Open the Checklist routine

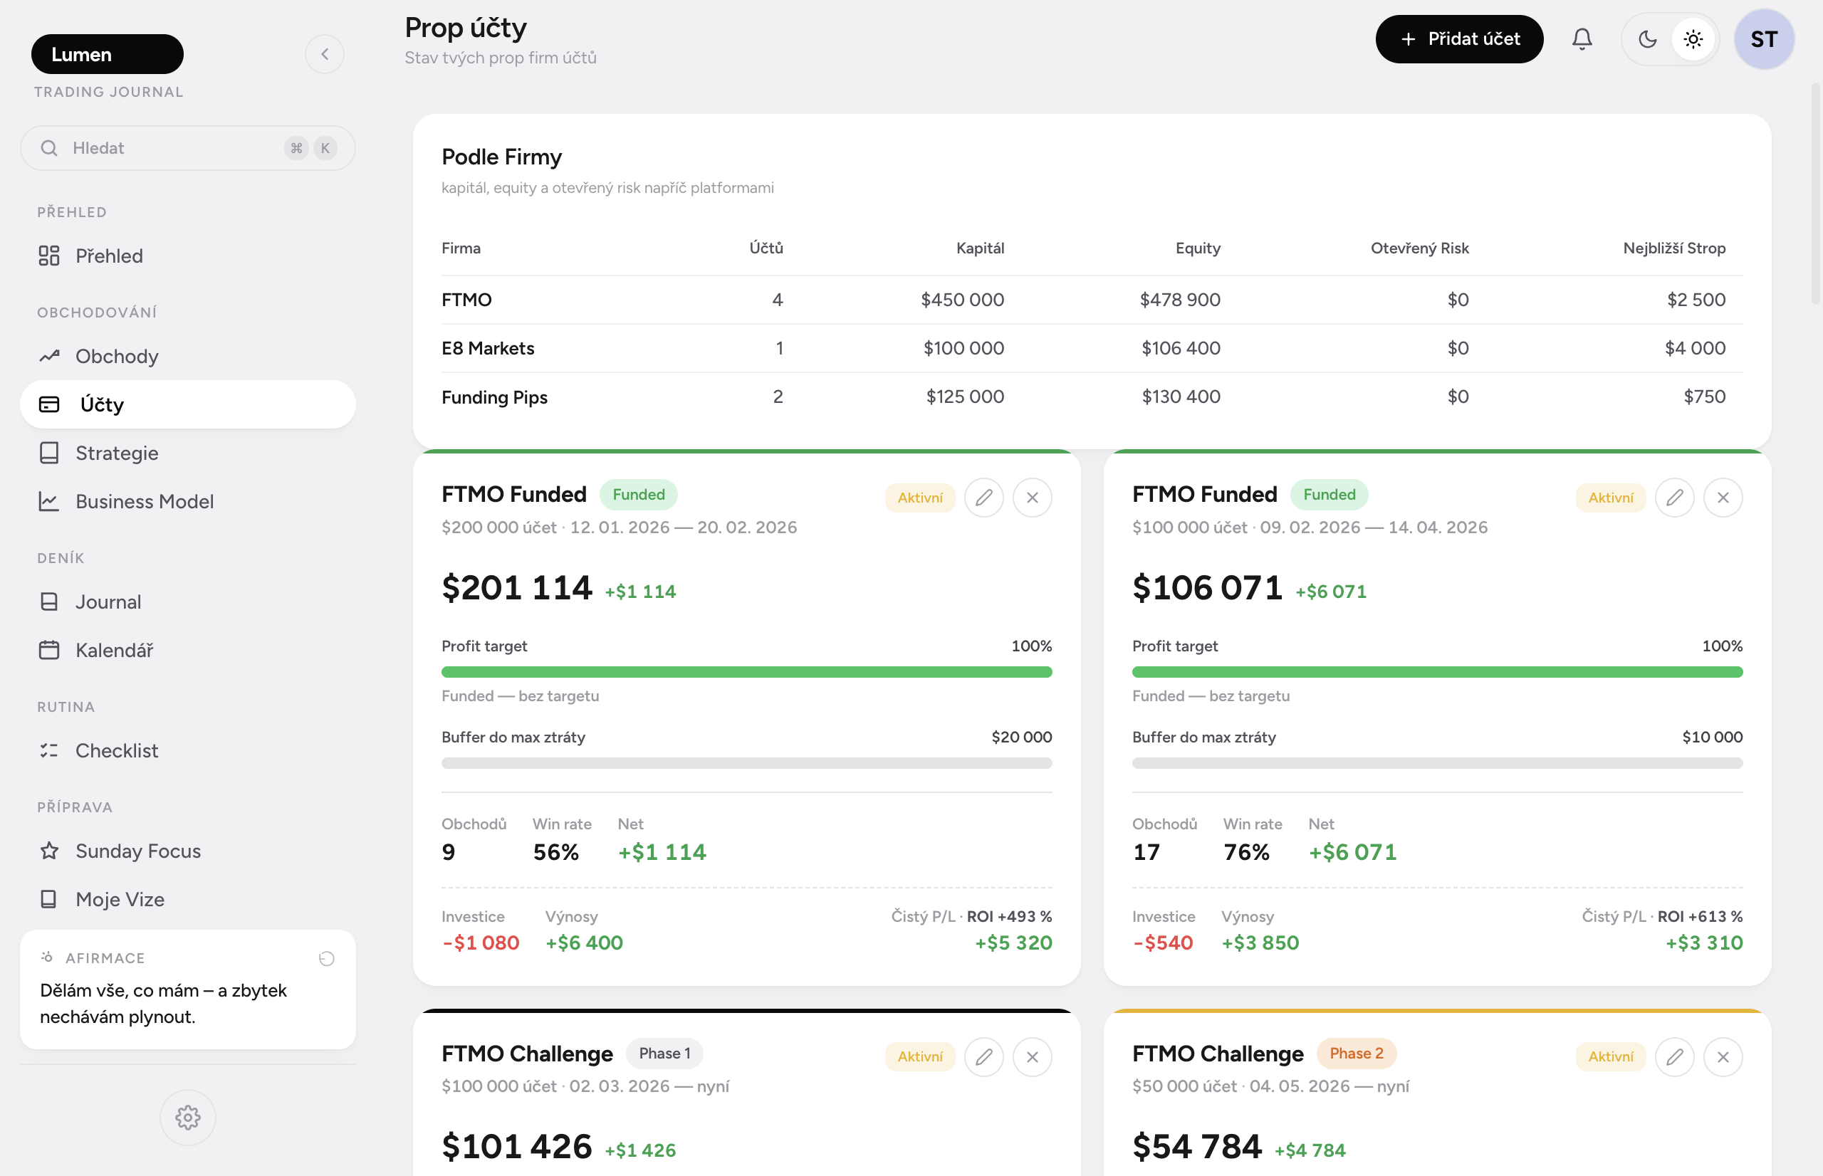[x=188, y=752]
